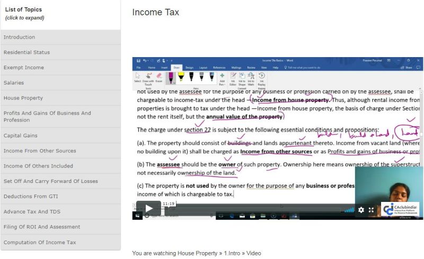Open the video settings gear
The height and width of the screenshot is (259, 424).
pos(361,209)
